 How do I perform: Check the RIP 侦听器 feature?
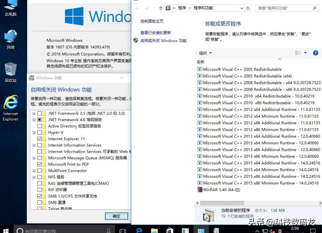tap(40, 190)
